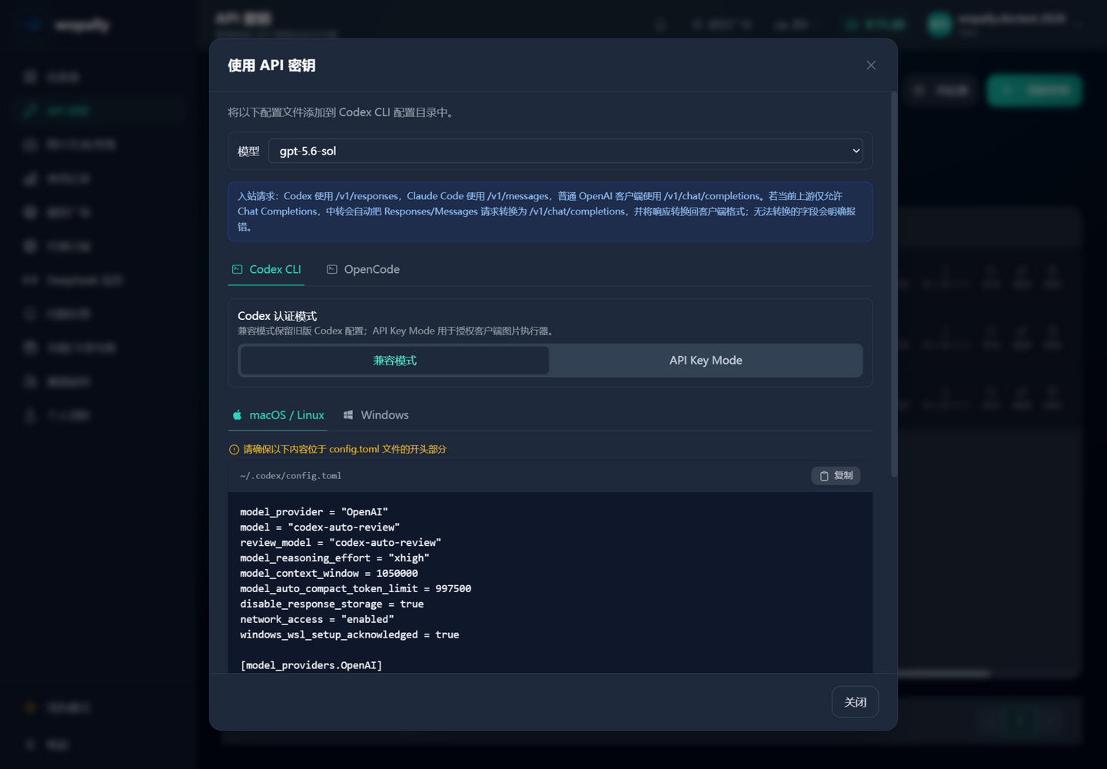Viewport: 1107px width, 769px height.
Task: Click the dialog's vertical scrollbar
Action: [x=894, y=285]
